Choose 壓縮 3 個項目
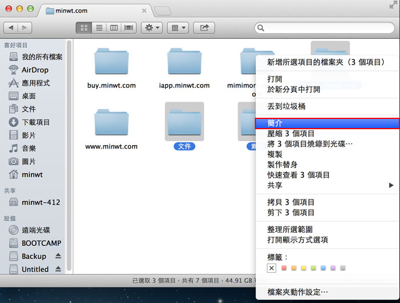Viewport: 400px width, 303px height. (x=327, y=134)
